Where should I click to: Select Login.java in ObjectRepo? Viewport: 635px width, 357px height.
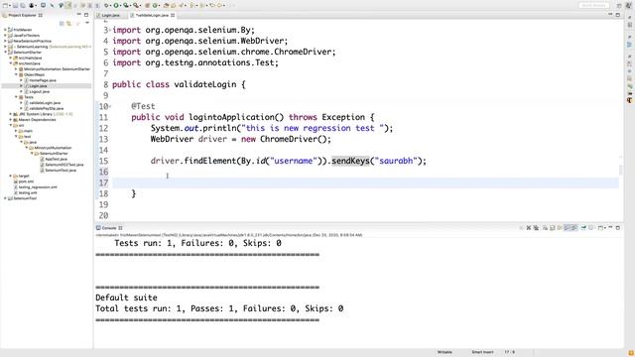click(38, 86)
